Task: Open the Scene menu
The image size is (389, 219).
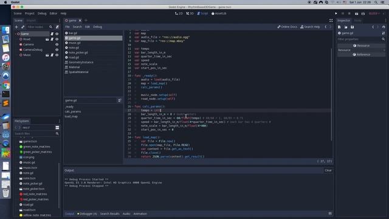Action: coord(18,13)
